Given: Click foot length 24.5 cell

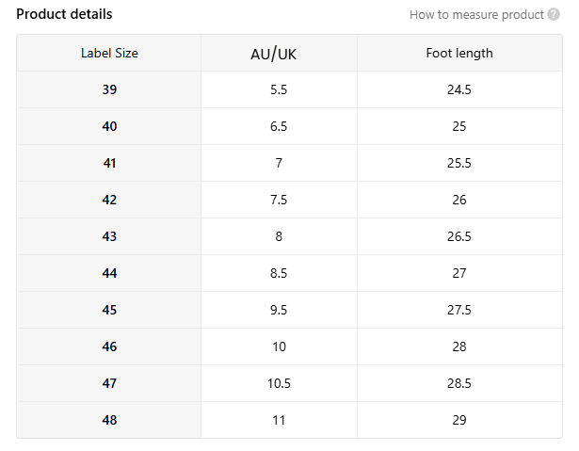Looking at the screenshot, I should pos(459,89).
